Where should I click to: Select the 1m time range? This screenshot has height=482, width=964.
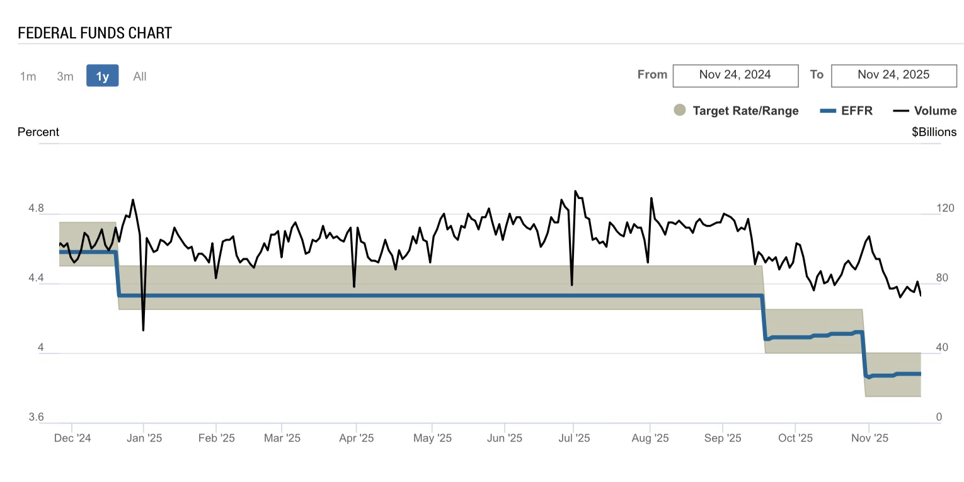pos(28,76)
